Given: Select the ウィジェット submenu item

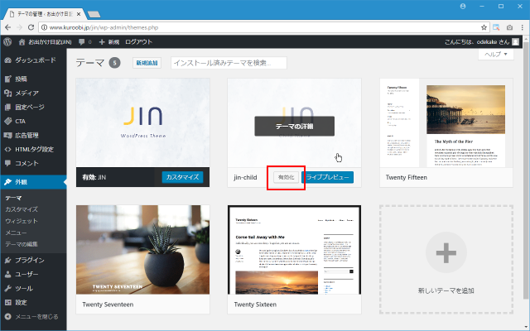Looking at the screenshot, I should click(22, 221).
